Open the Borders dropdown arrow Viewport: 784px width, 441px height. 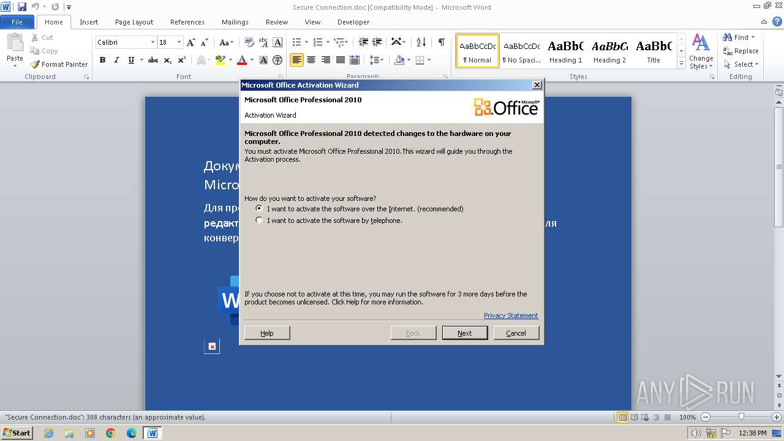(x=429, y=60)
